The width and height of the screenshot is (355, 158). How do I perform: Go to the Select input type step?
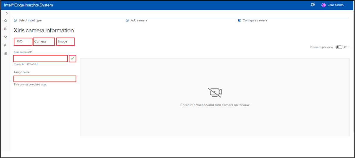pyautogui.click(x=30, y=21)
